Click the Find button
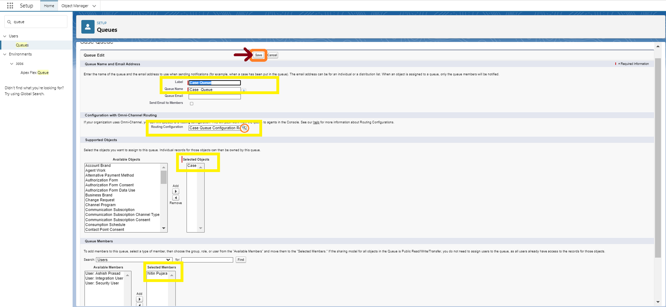Image resolution: width=666 pixels, height=307 pixels. [241, 259]
